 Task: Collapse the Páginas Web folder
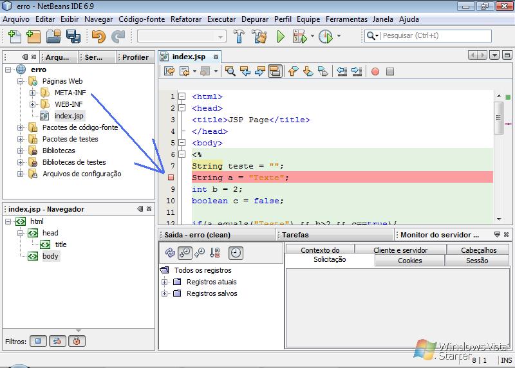click(21, 81)
